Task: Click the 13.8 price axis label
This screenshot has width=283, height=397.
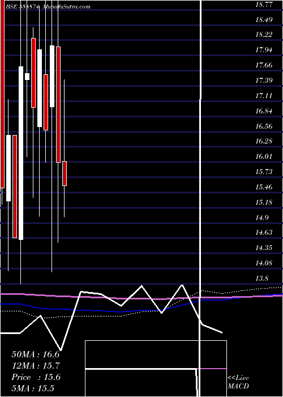Action: pyautogui.click(x=262, y=278)
